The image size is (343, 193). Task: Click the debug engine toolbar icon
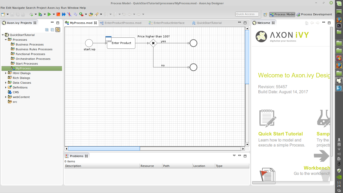40,14
